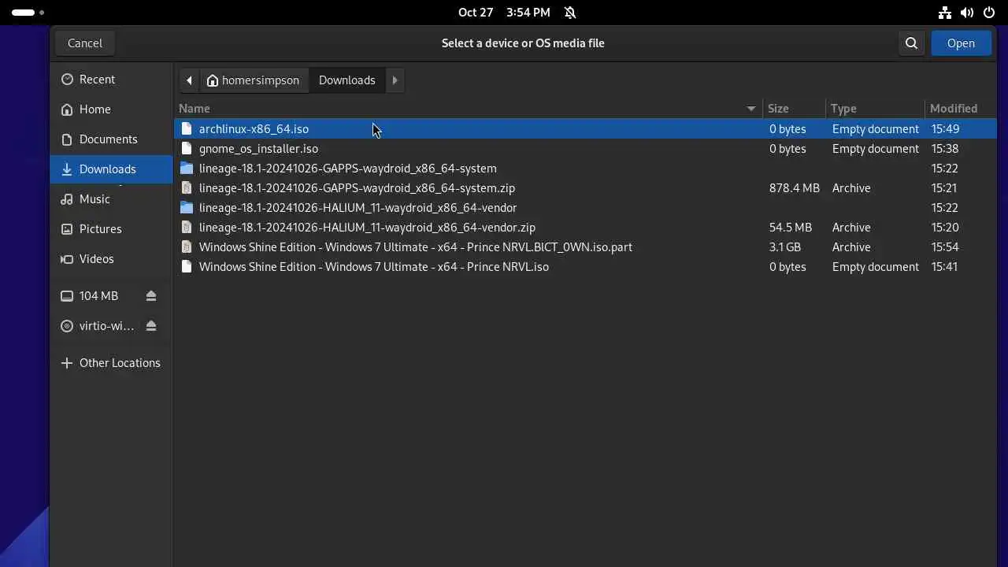This screenshot has height=567, width=1008.
Task: Eject the virtio-win disc
Action: click(151, 326)
